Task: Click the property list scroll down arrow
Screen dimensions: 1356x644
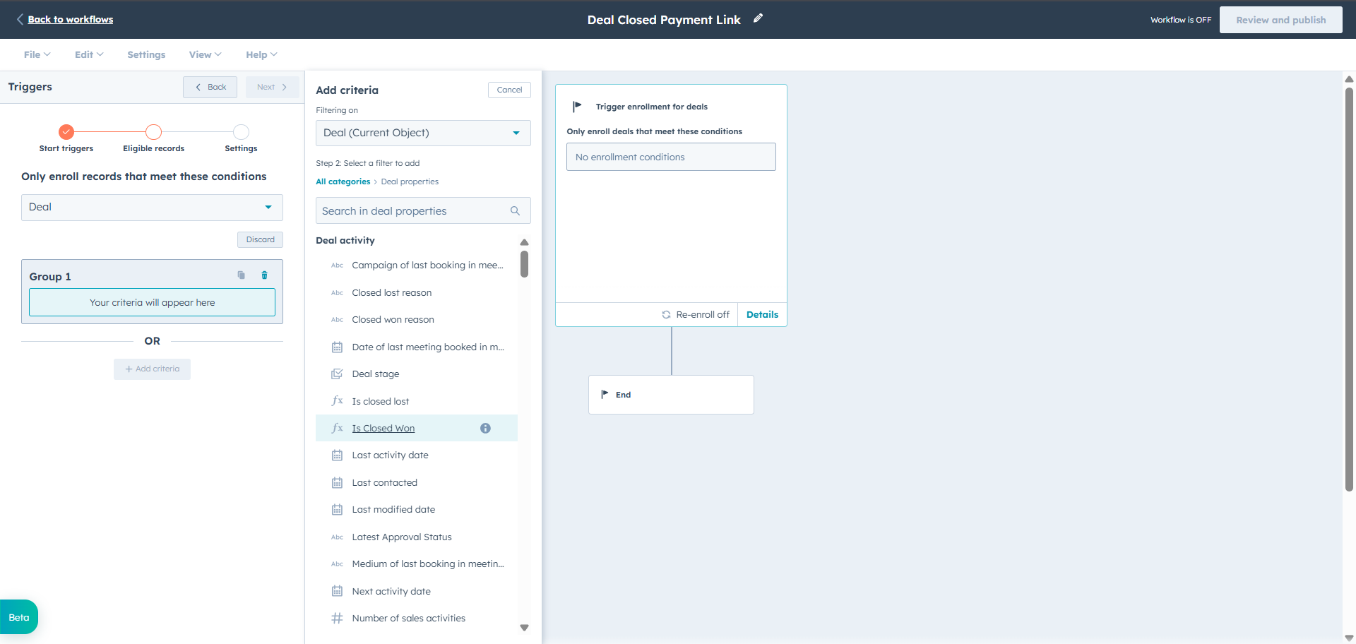Action: (524, 628)
